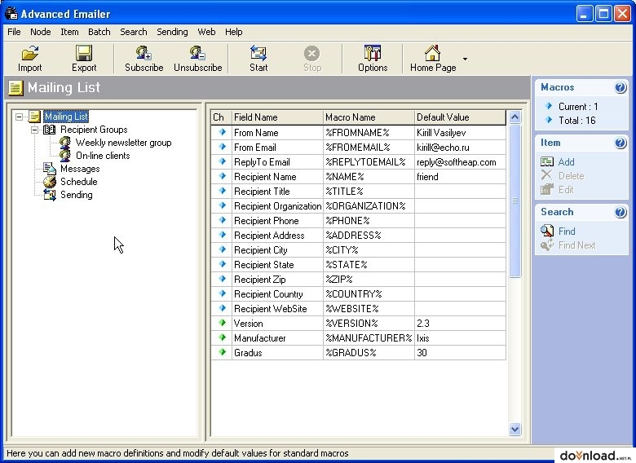The width and height of the screenshot is (636, 463).
Task: Click the Schedule clock icon
Action: [x=50, y=182]
